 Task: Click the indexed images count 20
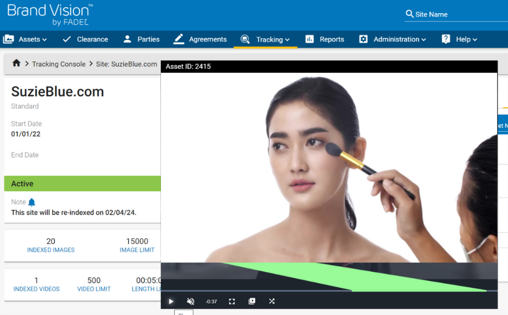[x=50, y=241]
